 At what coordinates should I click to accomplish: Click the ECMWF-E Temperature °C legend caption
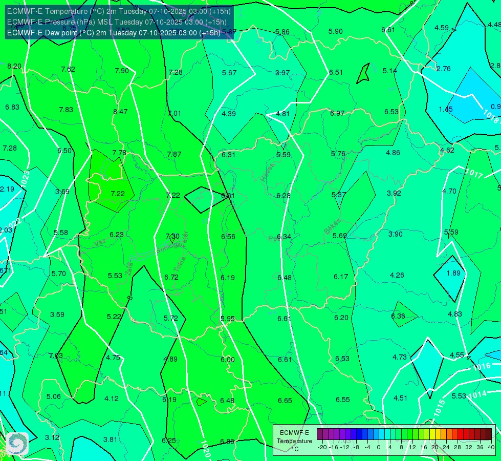tap(294, 441)
